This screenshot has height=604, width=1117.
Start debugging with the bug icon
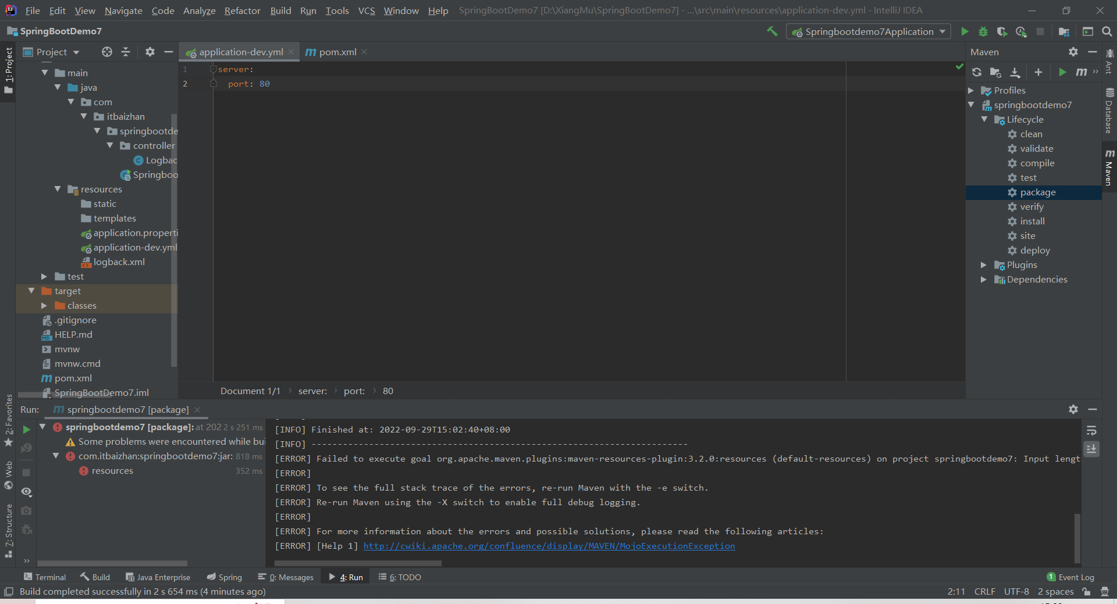[x=983, y=31]
